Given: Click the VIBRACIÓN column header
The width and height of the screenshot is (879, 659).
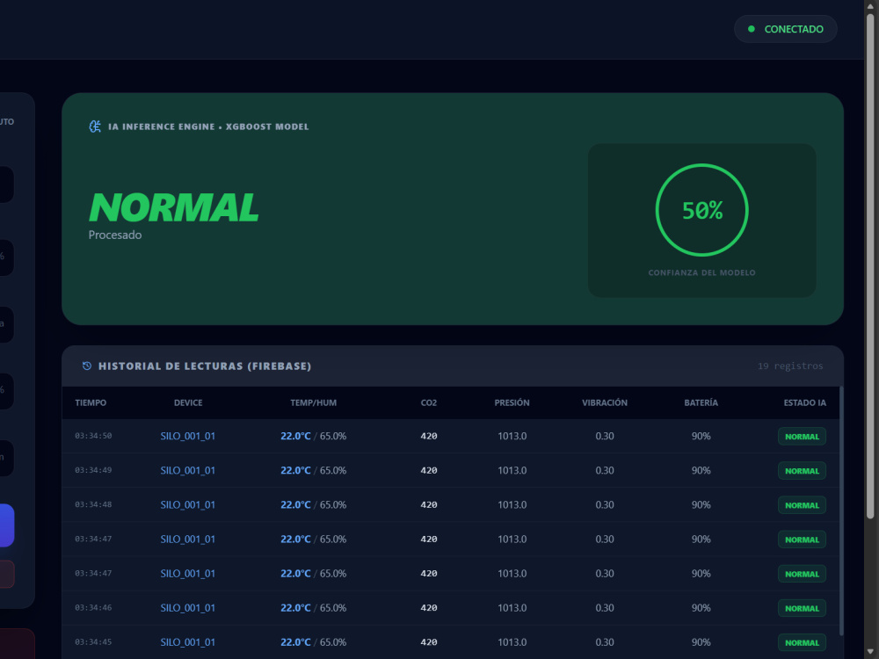Looking at the screenshot, I should [605, 403].
